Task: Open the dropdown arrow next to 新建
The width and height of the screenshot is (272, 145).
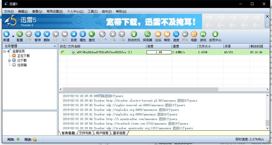Action: click(13, 36)
